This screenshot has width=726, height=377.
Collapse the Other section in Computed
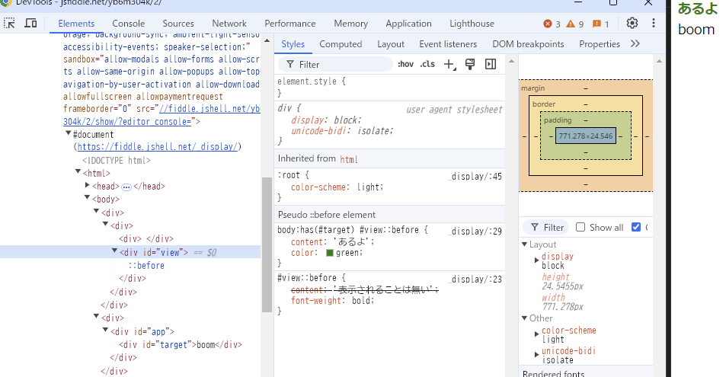point(525,318)
